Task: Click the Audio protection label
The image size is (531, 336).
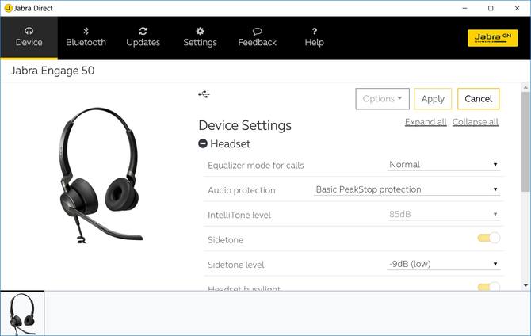Action: tap(242, 190)
